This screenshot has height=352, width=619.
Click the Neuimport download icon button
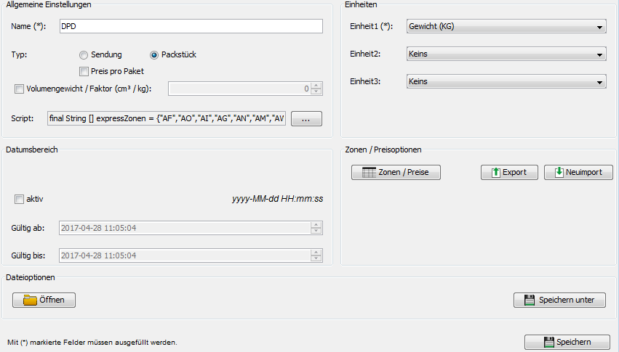pos(578,173)
